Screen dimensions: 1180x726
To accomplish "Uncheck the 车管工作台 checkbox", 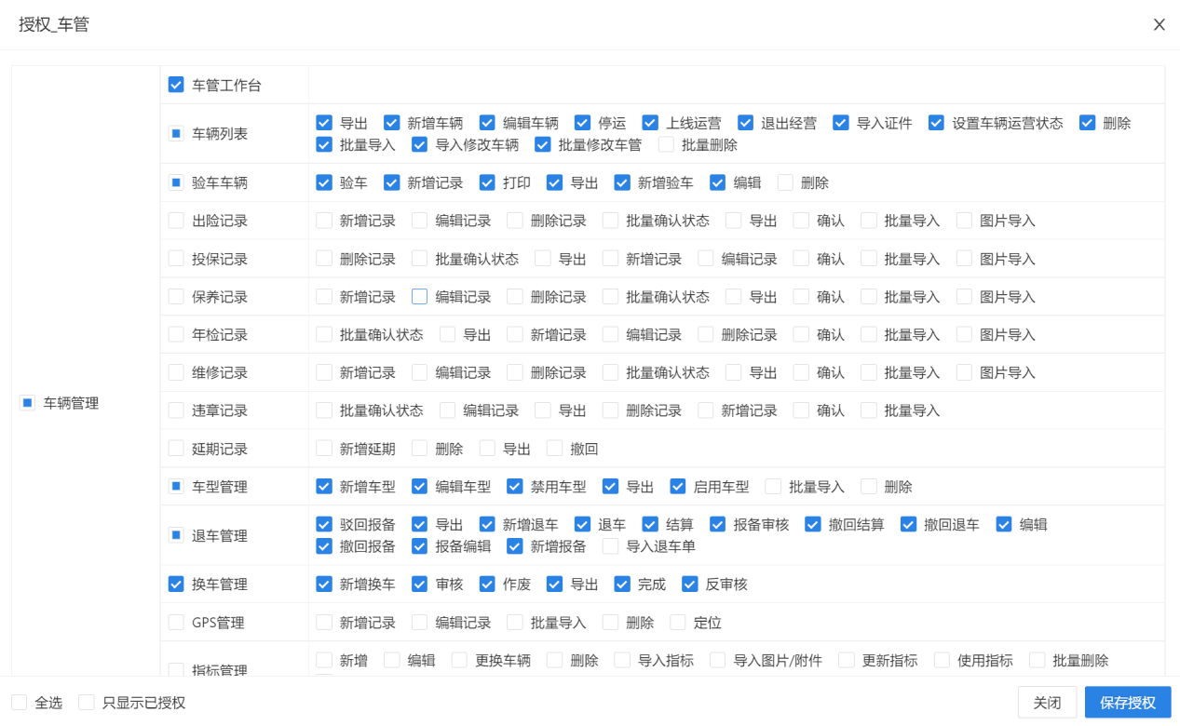I will point(176,85).
